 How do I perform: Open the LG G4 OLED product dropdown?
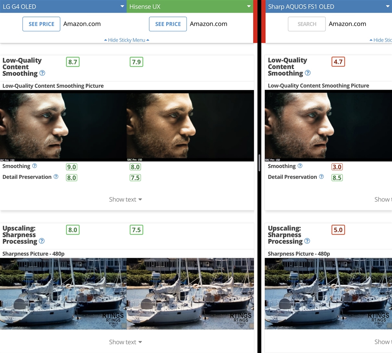point(63,7)
